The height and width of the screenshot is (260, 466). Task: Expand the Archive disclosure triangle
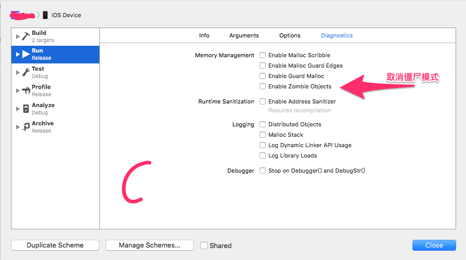tap(18, 127)
